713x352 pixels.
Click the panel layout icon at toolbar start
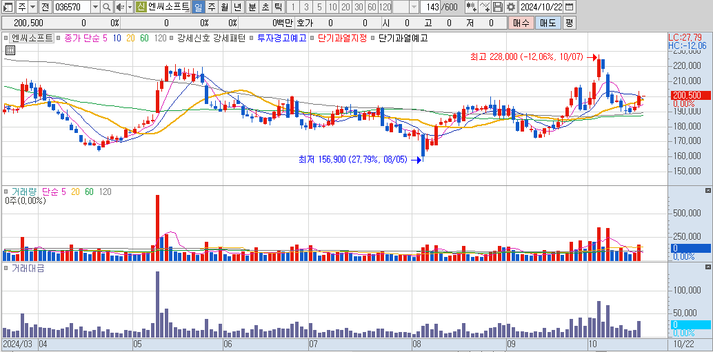point(8,7)
